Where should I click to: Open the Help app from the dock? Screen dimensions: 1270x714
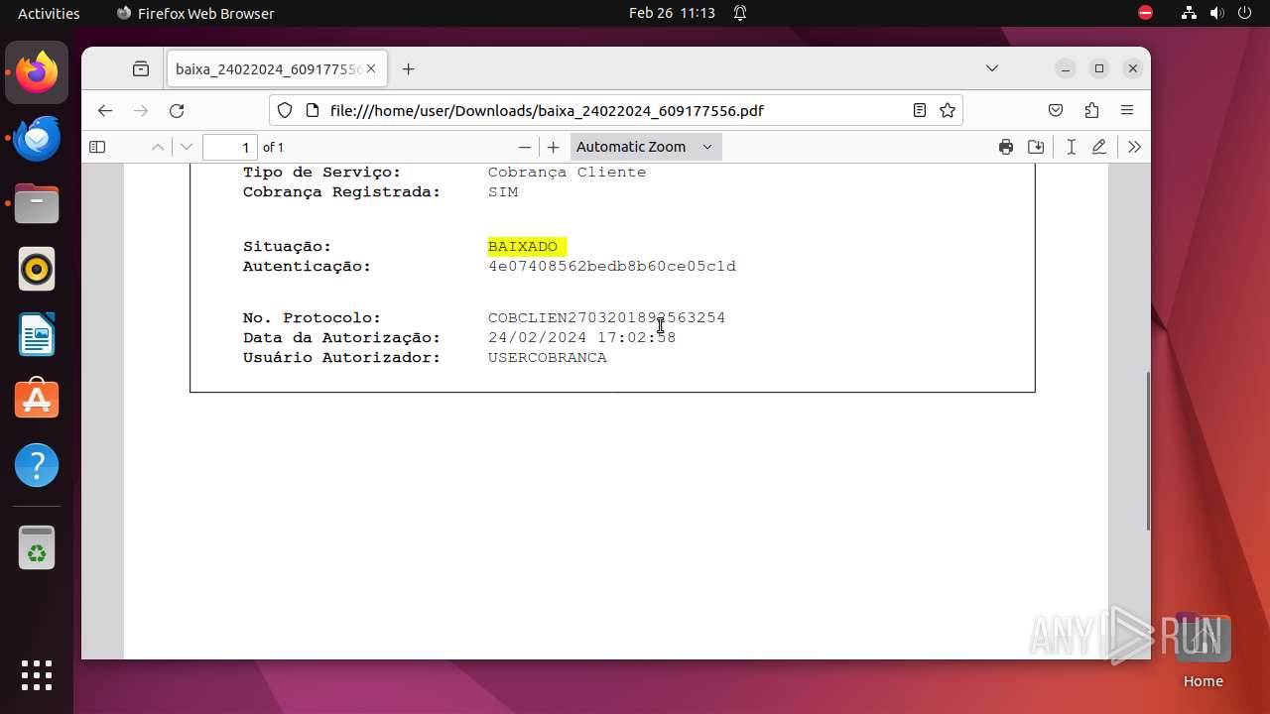coord(37,465)
